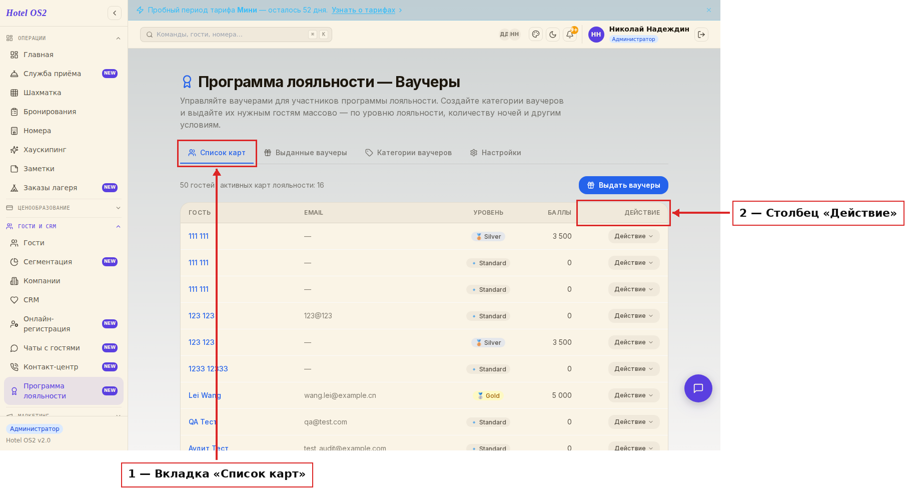Image resolution: width=916 pixels, height=499 pixels.
Task: Open Хаускипинг section
Action: (x=64, y=150)
